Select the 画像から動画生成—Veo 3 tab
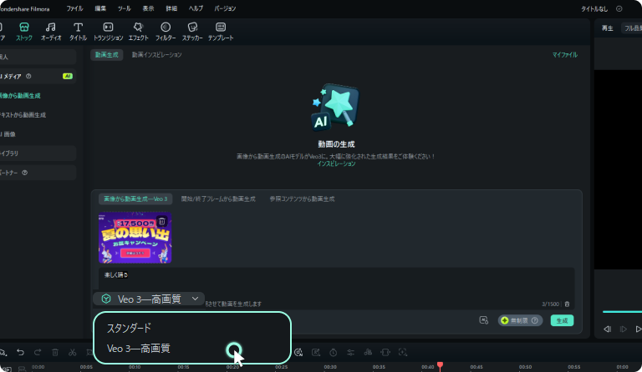 135,199
